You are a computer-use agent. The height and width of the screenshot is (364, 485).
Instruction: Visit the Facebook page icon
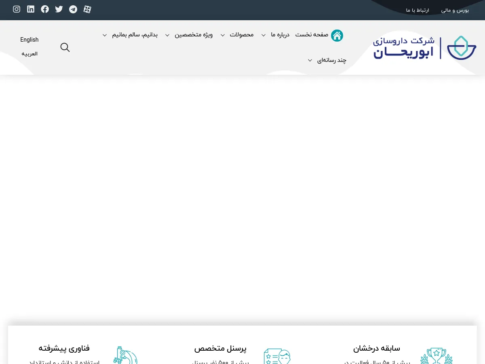pyautogui.click(x=45, y=9)
